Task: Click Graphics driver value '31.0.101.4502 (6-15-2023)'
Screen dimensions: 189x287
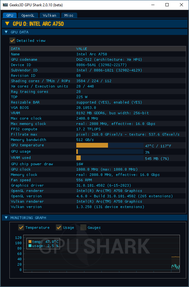Action: point(104,185)
